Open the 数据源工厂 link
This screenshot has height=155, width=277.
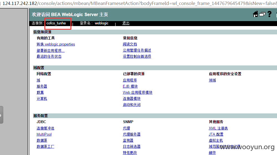(x=45, y=146)
